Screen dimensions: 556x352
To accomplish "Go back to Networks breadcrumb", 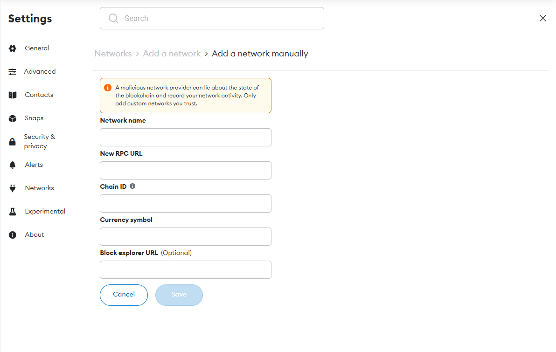I will [113, 54].
